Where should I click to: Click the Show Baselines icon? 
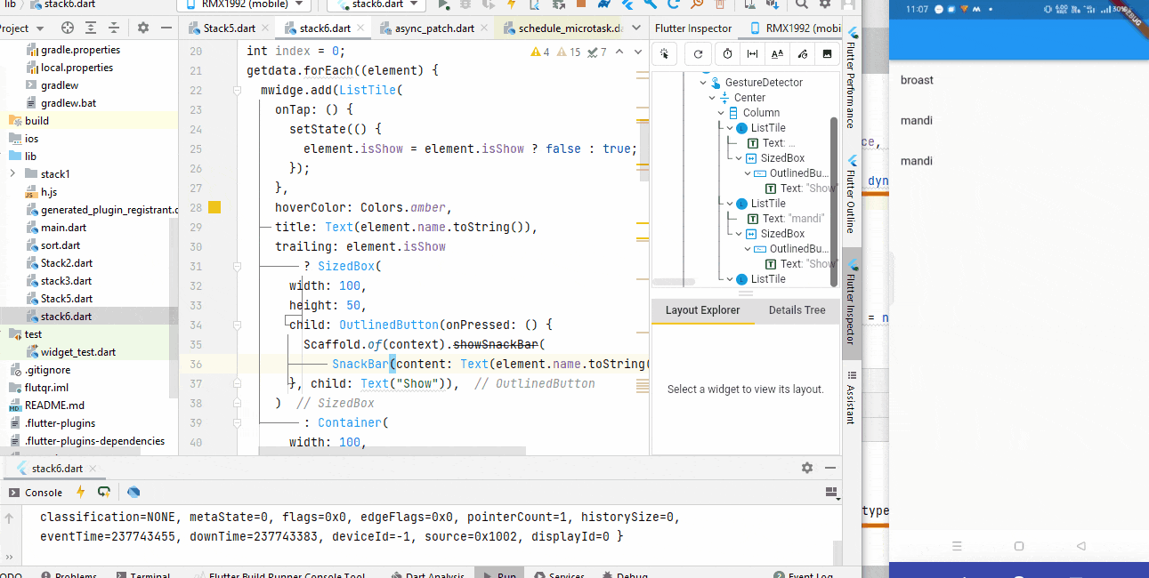coord(778,54)
